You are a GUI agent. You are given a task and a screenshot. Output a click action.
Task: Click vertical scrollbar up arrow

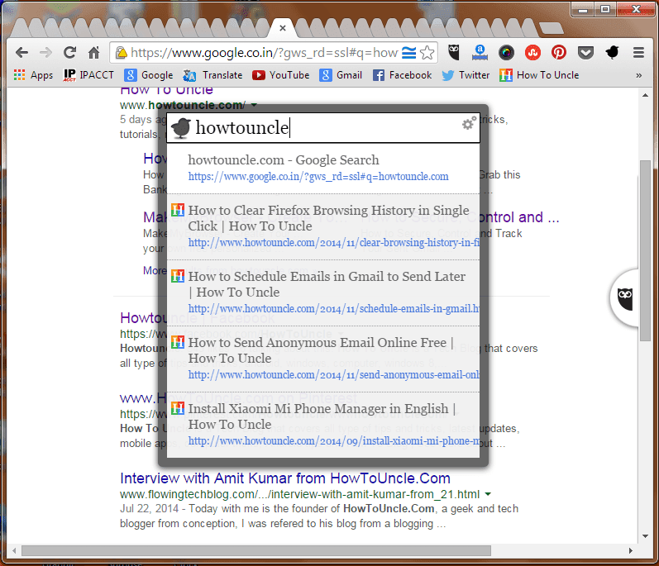[645, 95]
